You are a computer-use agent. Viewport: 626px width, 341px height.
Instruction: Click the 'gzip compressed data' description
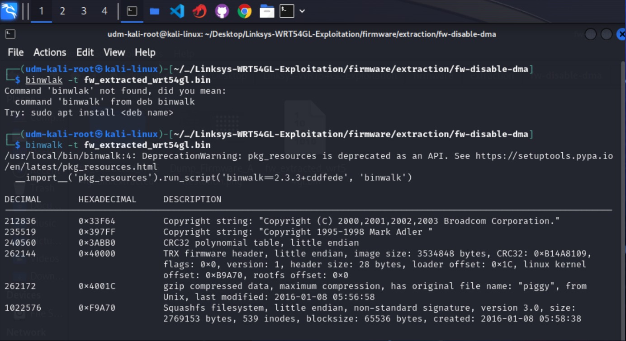click(375, 291)
